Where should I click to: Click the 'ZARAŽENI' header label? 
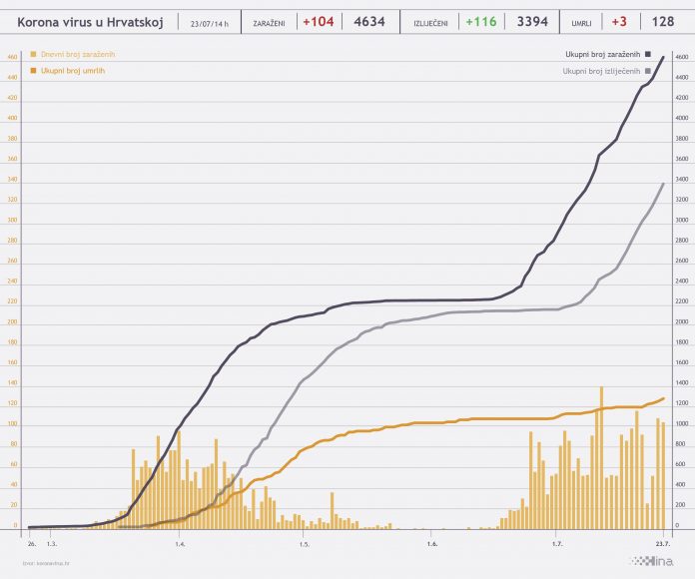tap(269, 24)
